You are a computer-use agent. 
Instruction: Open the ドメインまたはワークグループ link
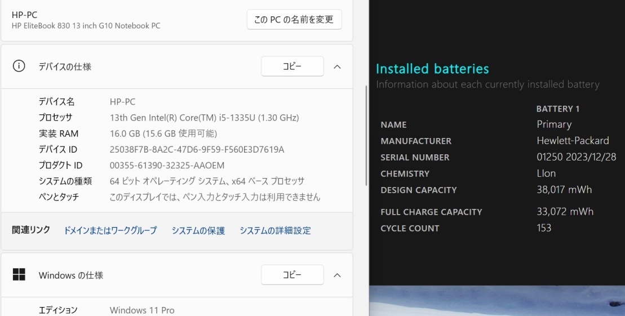click(x=110, y=230)
